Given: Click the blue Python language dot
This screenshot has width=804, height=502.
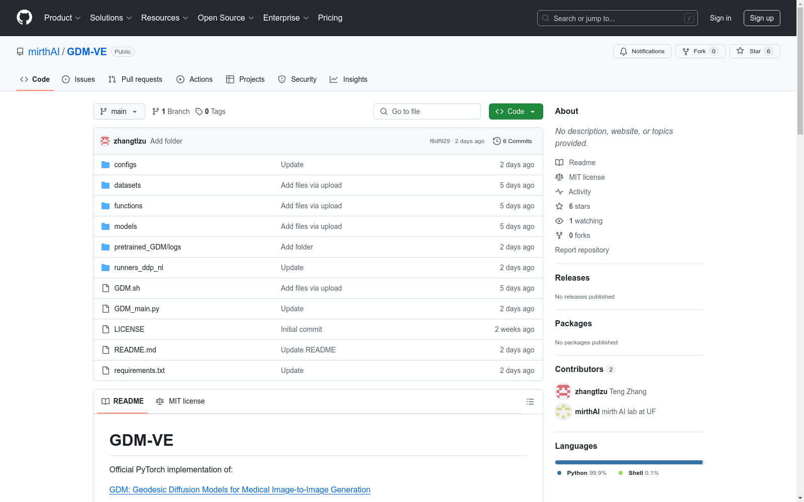Looking at the screenshot, I should (559, 473).
